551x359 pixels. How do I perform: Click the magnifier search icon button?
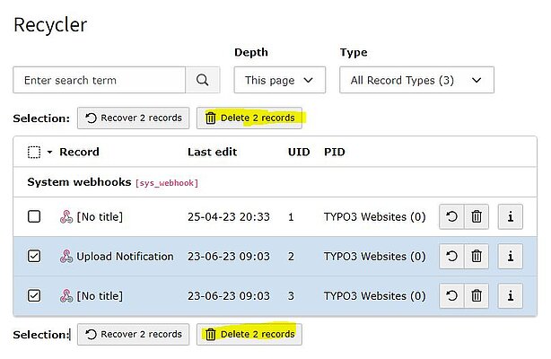202,80
